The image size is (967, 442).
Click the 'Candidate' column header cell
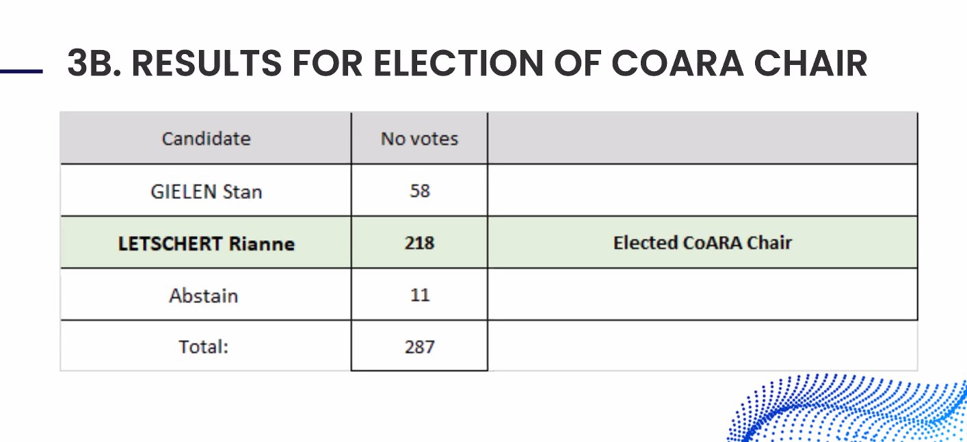pos(206,139)
